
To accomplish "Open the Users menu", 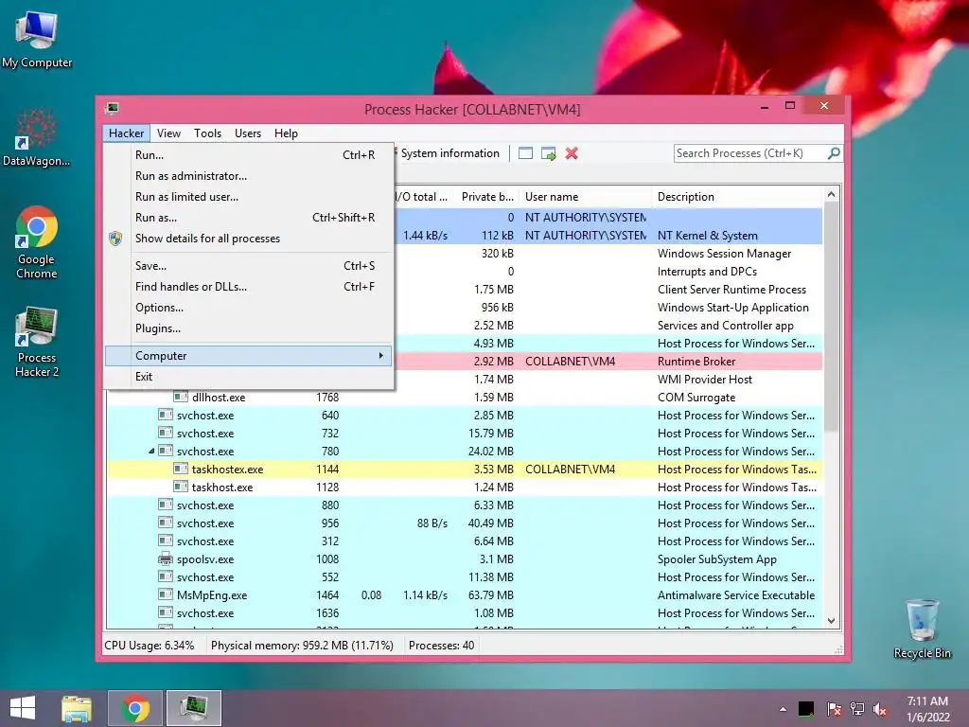I will (x=248, y=133).
